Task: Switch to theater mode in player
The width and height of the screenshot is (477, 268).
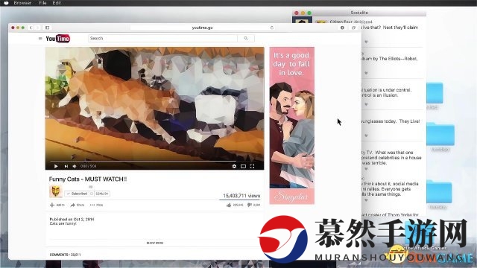Action: point(243,166)
